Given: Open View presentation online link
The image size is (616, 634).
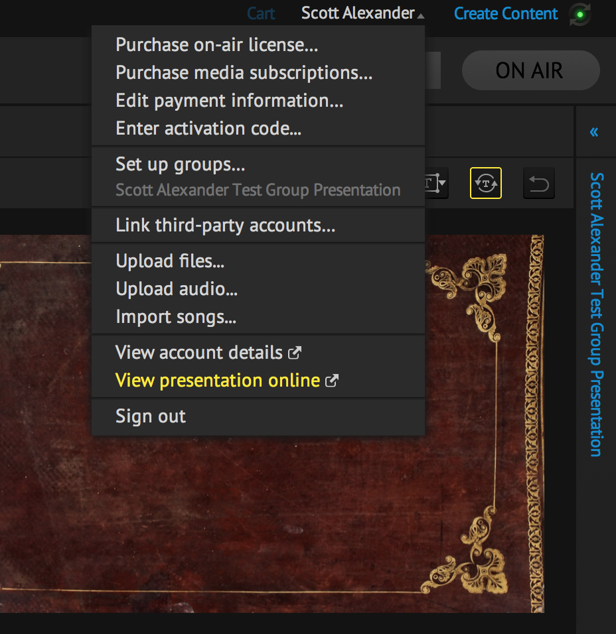Looking at the screenshot, I should [258, 381].
